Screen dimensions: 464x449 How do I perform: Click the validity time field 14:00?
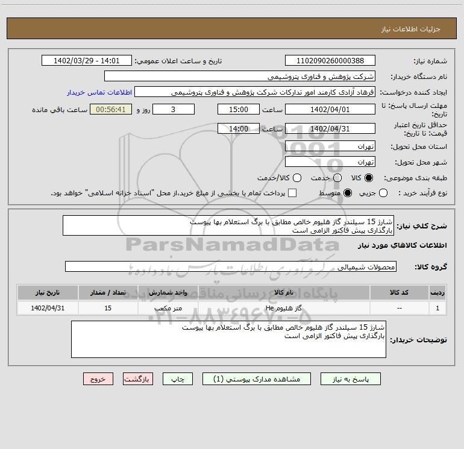[x=239, y=128]
